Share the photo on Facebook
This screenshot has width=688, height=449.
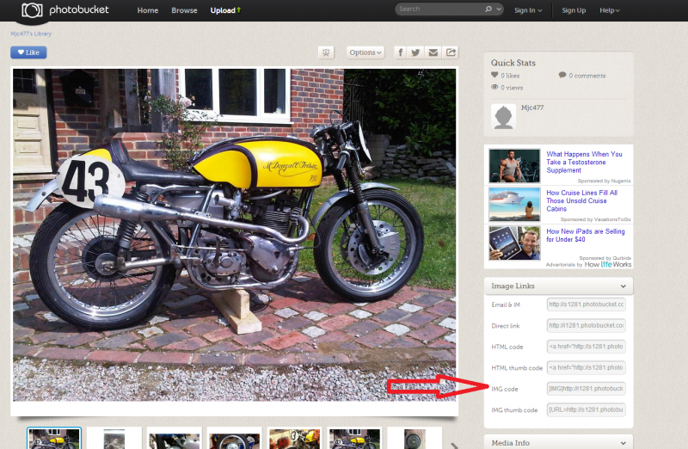(400, 52)
